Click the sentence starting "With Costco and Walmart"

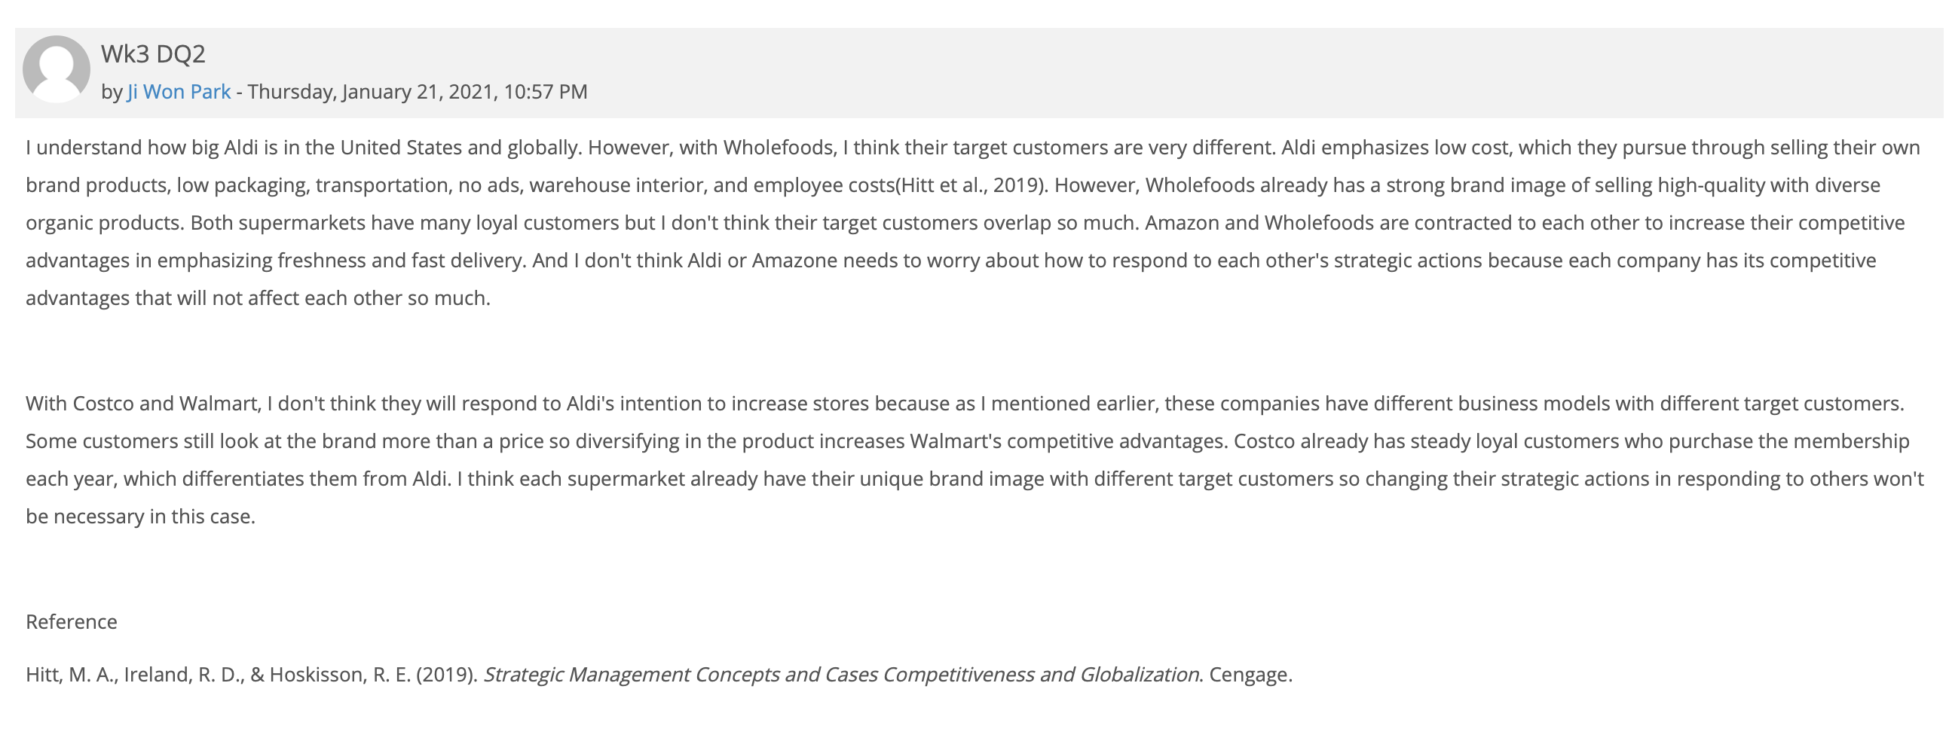(x=965, y=404)
